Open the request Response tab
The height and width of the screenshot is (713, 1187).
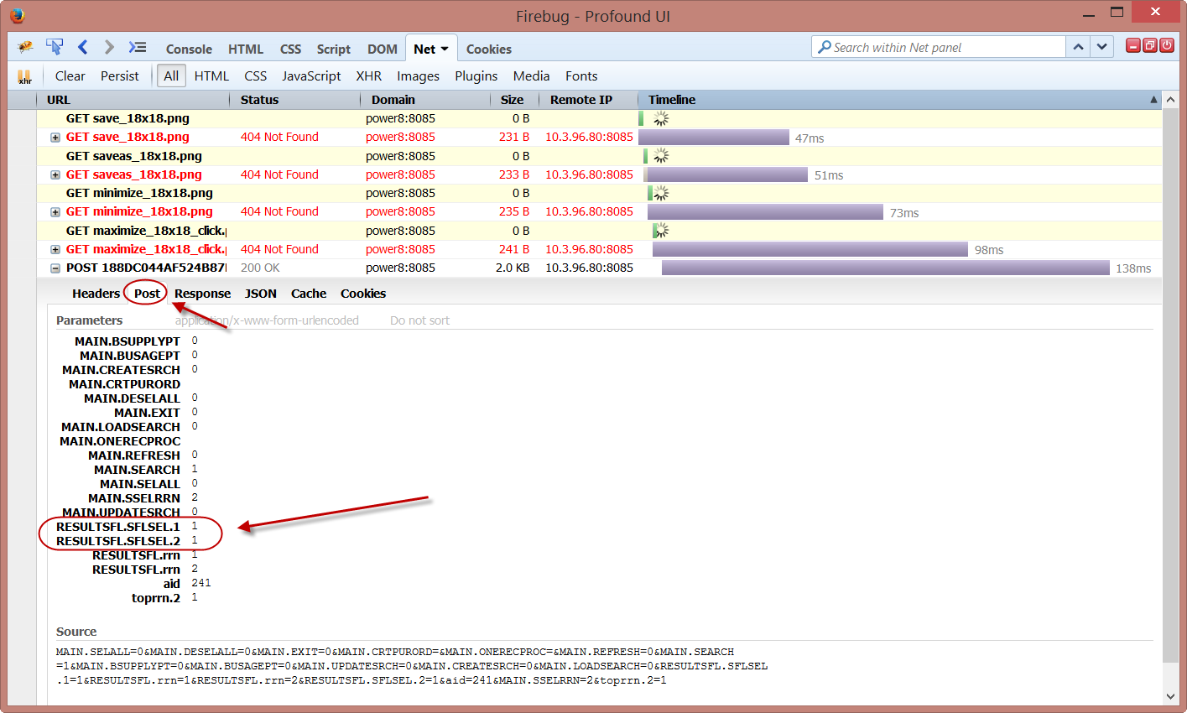202,294
